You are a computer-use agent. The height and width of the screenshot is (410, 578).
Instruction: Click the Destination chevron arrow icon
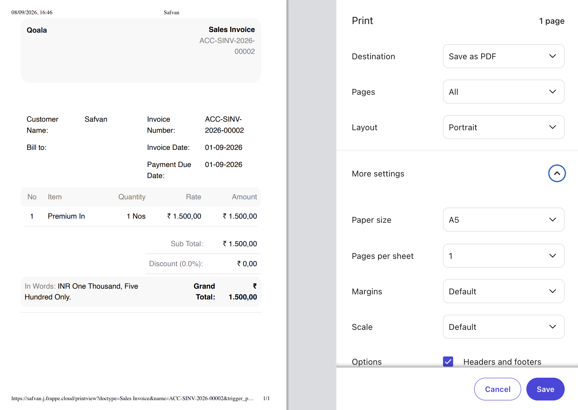[553, 56]
